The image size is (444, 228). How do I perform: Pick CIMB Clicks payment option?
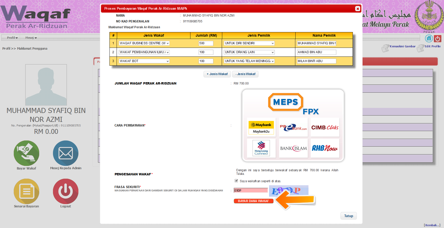pos(325,127)
